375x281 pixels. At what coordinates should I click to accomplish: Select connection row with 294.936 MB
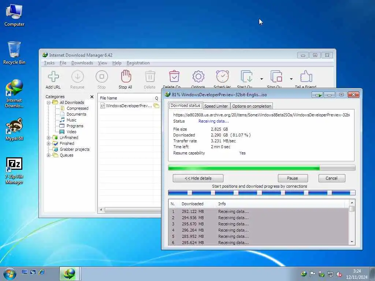click(259, 218)
